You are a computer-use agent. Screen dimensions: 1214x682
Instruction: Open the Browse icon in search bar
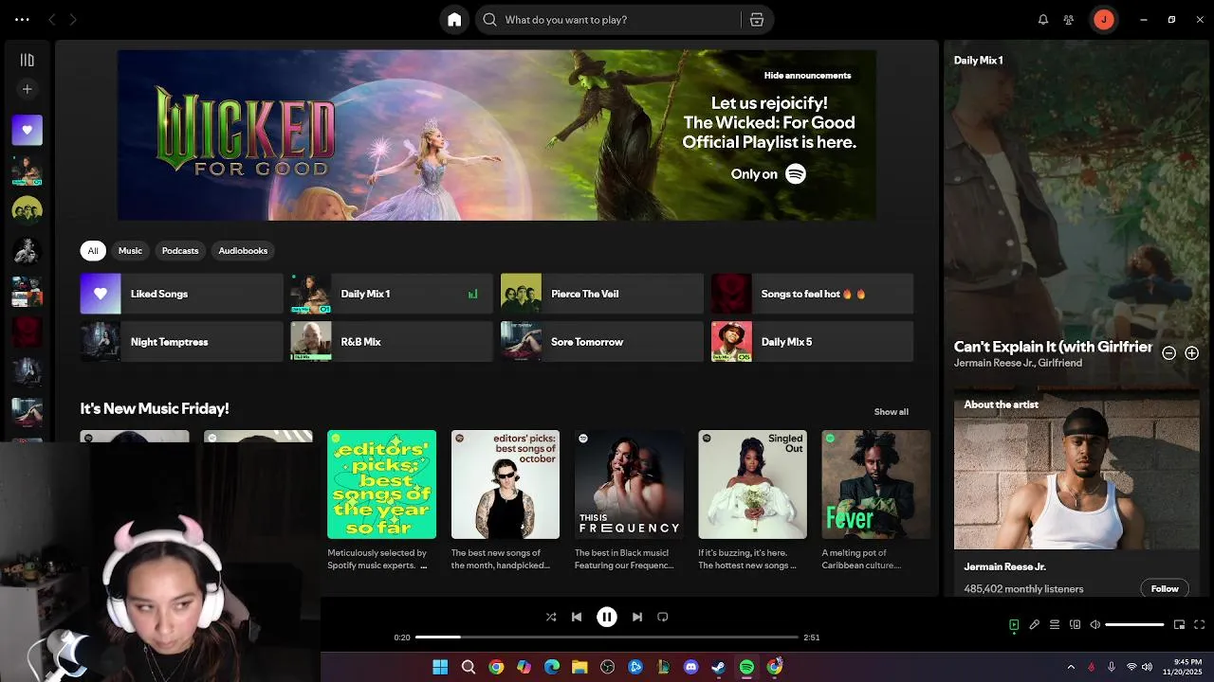coord(757,20)
